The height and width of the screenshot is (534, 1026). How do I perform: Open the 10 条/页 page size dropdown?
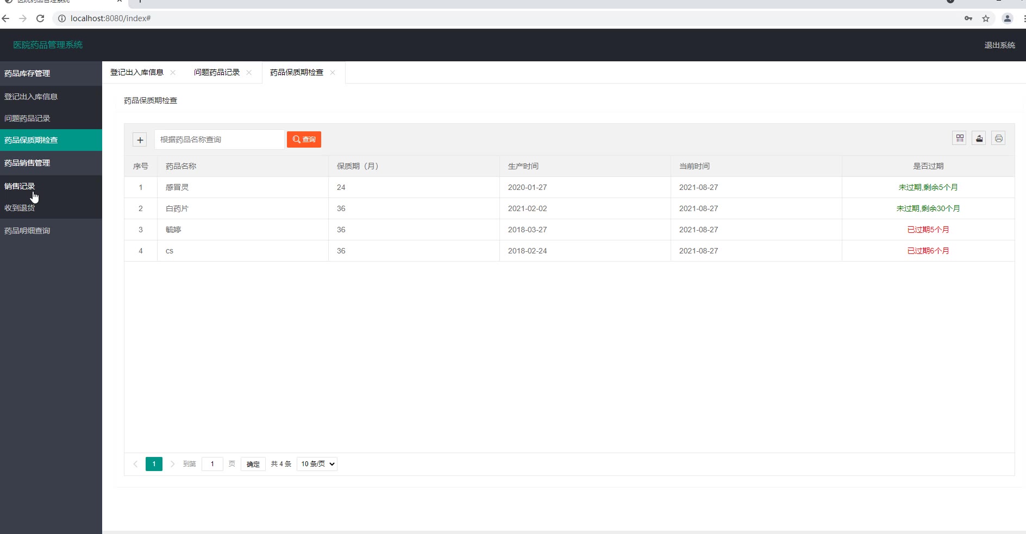pyautogui.click(x=317, y=464)
